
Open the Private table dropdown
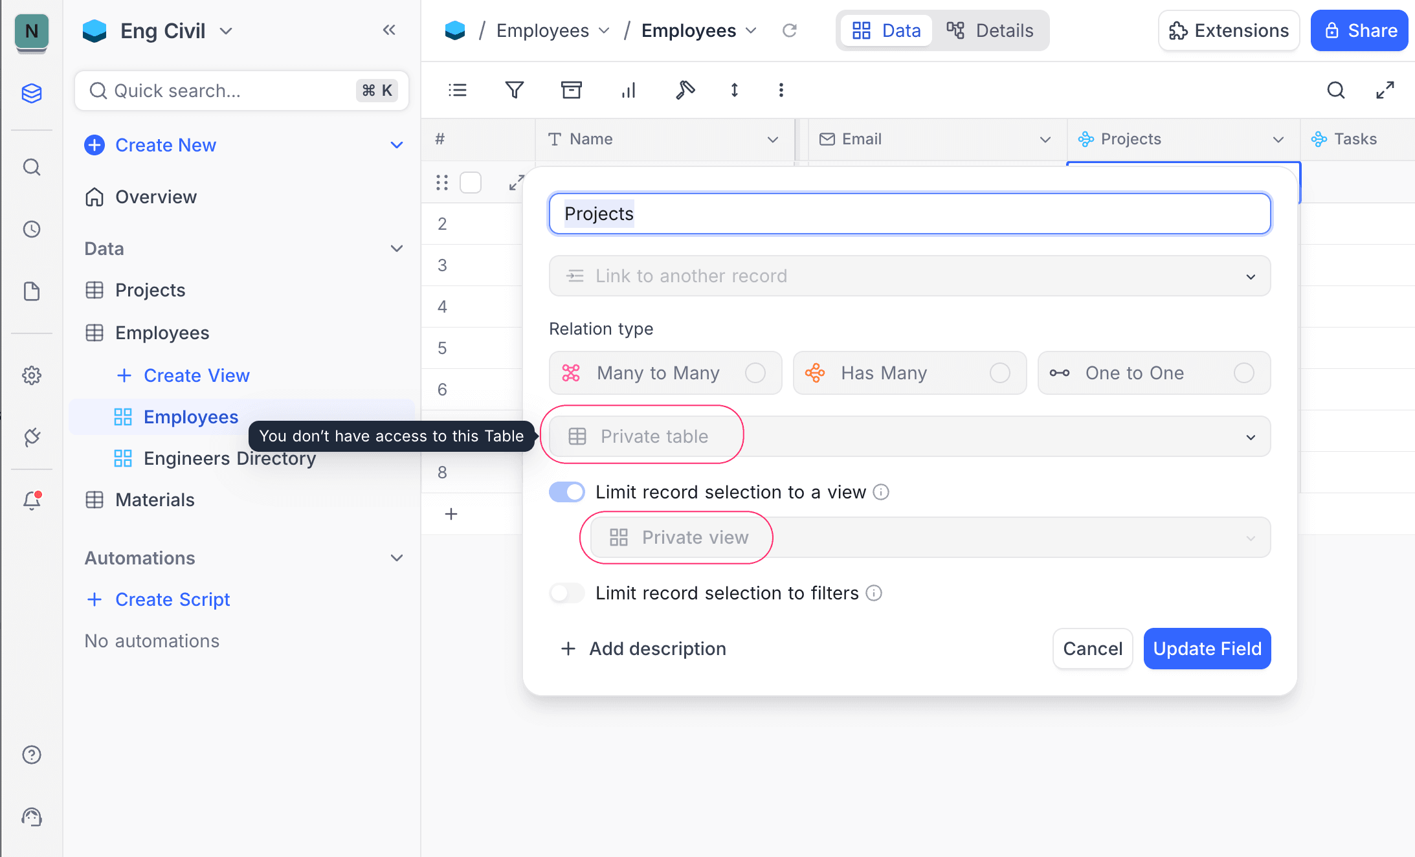(x=909, y=436)
